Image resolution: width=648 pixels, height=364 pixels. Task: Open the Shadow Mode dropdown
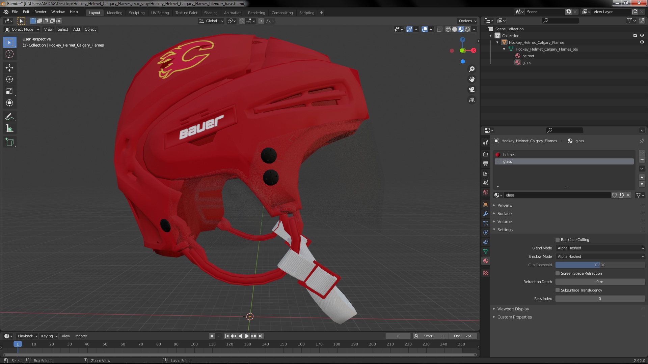tap(600, 256)
